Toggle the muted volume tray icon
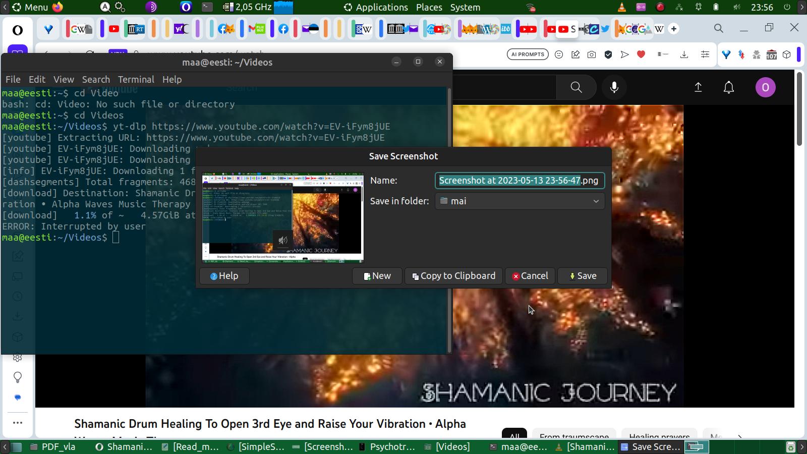The image size is (807, 454). pyautogui.click(x=737, y=7)
